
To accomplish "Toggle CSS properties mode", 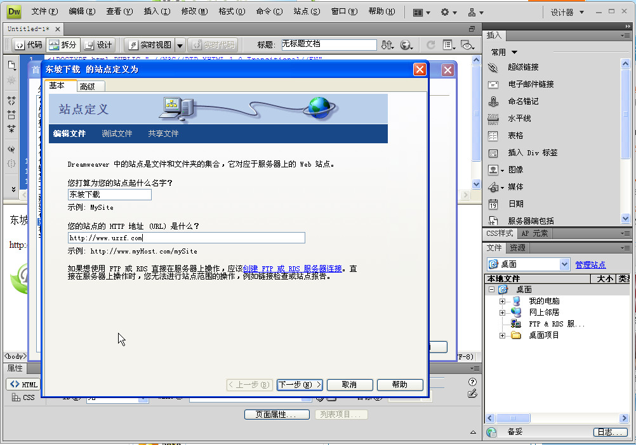I will [x=23, y=397].
